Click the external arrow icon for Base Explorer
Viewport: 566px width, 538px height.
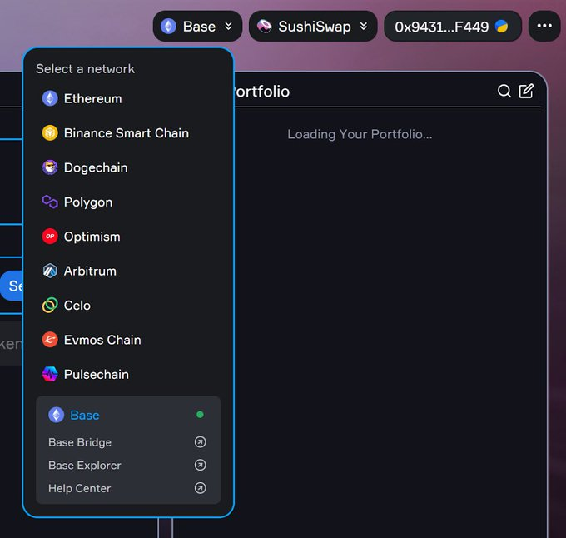201,465
